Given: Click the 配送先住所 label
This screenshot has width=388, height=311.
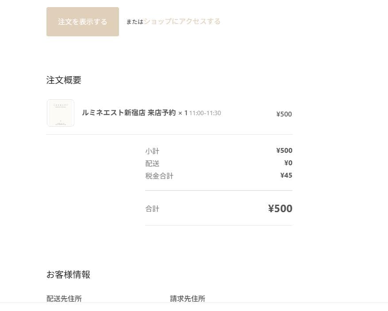Looking at the screenshot, I should (64, 299).
